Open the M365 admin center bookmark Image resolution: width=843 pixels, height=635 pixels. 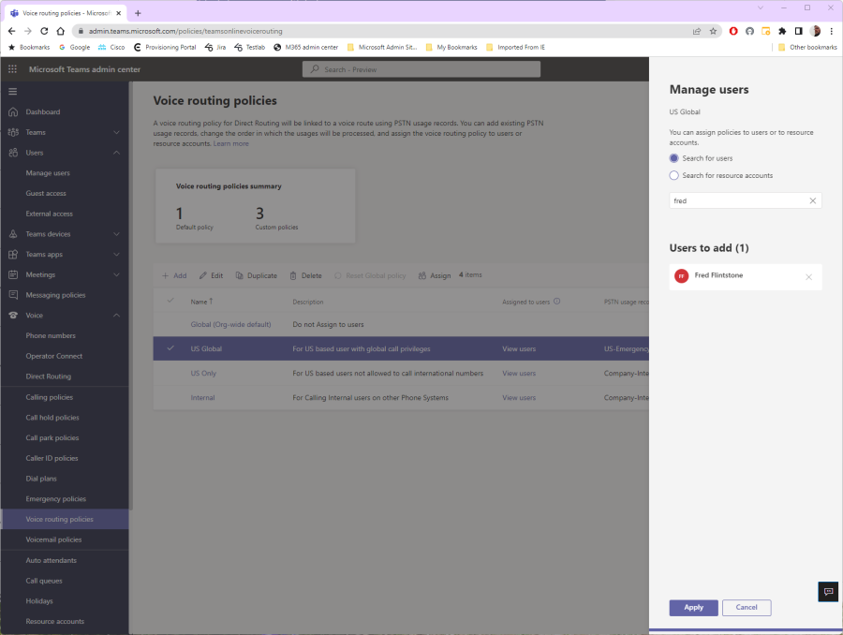tap(306, 48)
